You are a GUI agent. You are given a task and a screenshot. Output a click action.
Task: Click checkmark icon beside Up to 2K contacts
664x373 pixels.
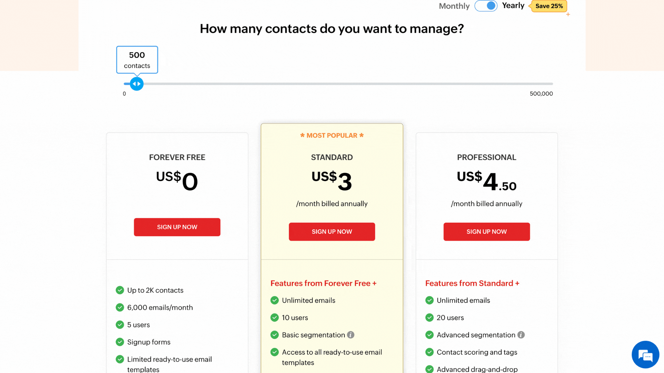click(120, 290)
